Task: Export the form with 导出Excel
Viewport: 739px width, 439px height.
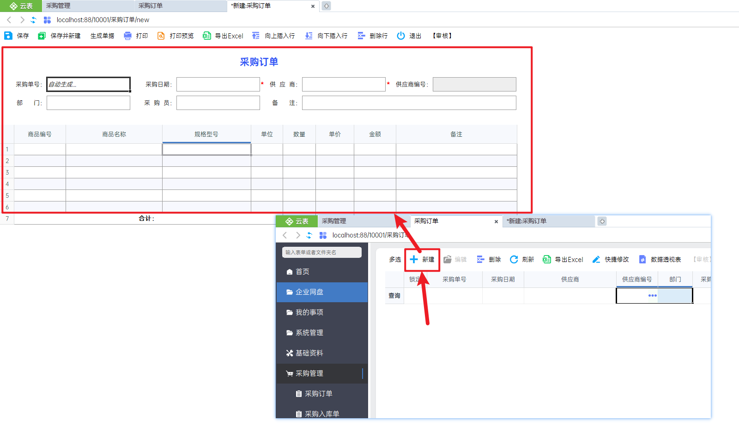Action: coord(223,36)
